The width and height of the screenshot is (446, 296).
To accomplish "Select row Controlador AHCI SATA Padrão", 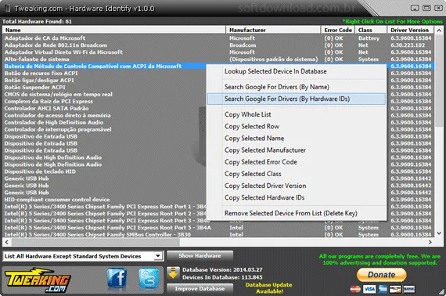I will (105, 108).
